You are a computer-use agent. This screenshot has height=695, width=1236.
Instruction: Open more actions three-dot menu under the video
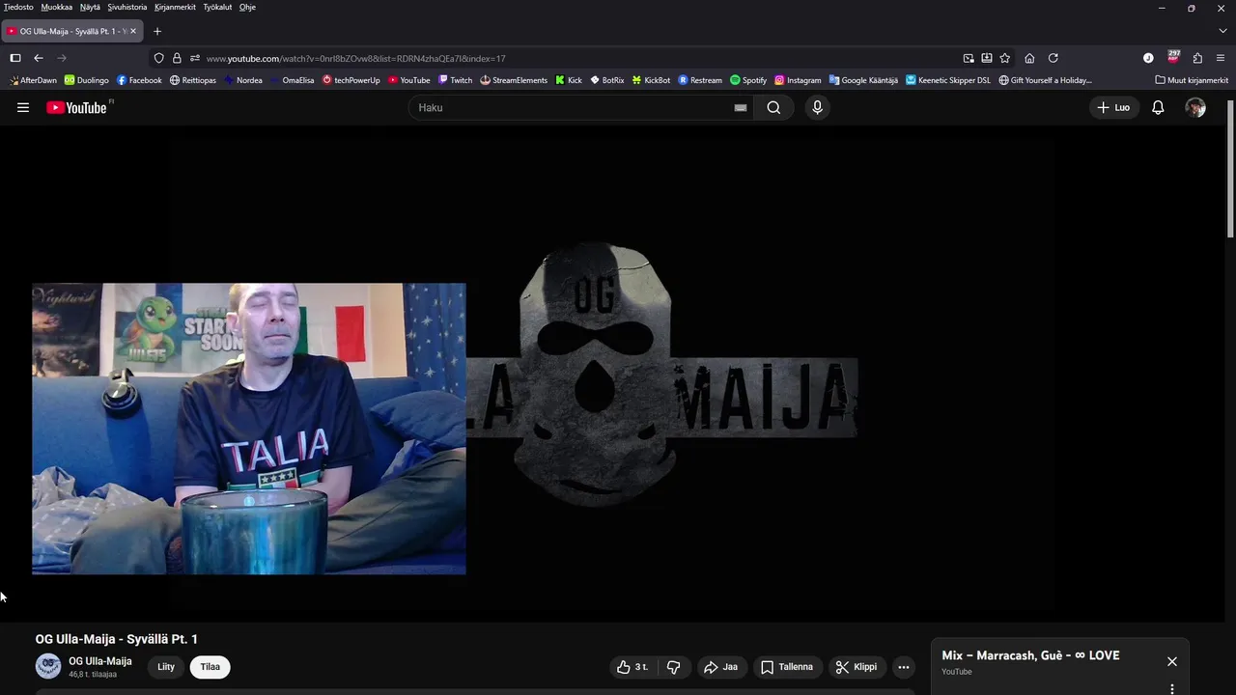pos(904,667)
